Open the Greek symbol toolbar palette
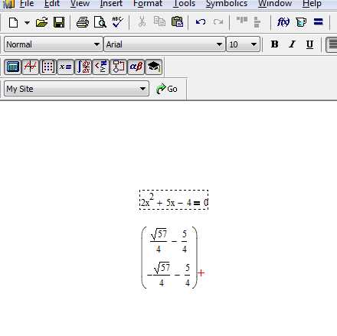The image size is (337, 336). coord(136,67)
